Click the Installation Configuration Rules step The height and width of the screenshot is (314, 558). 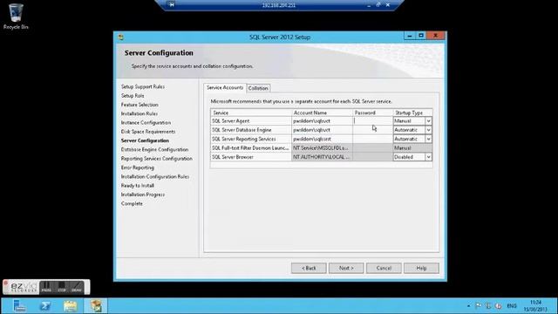pos(155,176)
